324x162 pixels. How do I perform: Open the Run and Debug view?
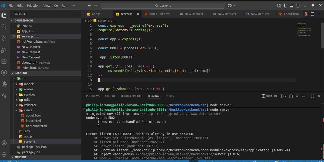[x=4, y=50]
